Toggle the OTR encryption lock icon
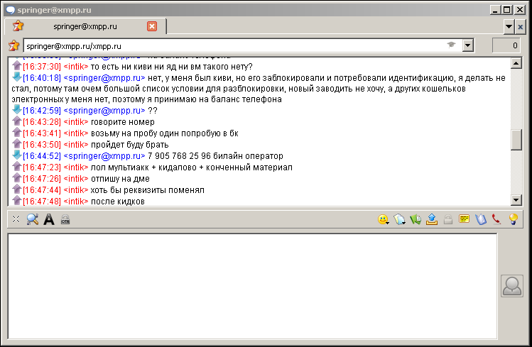Image resolution: width=532 pixels, height=347 pixels. tap(65, 219)
